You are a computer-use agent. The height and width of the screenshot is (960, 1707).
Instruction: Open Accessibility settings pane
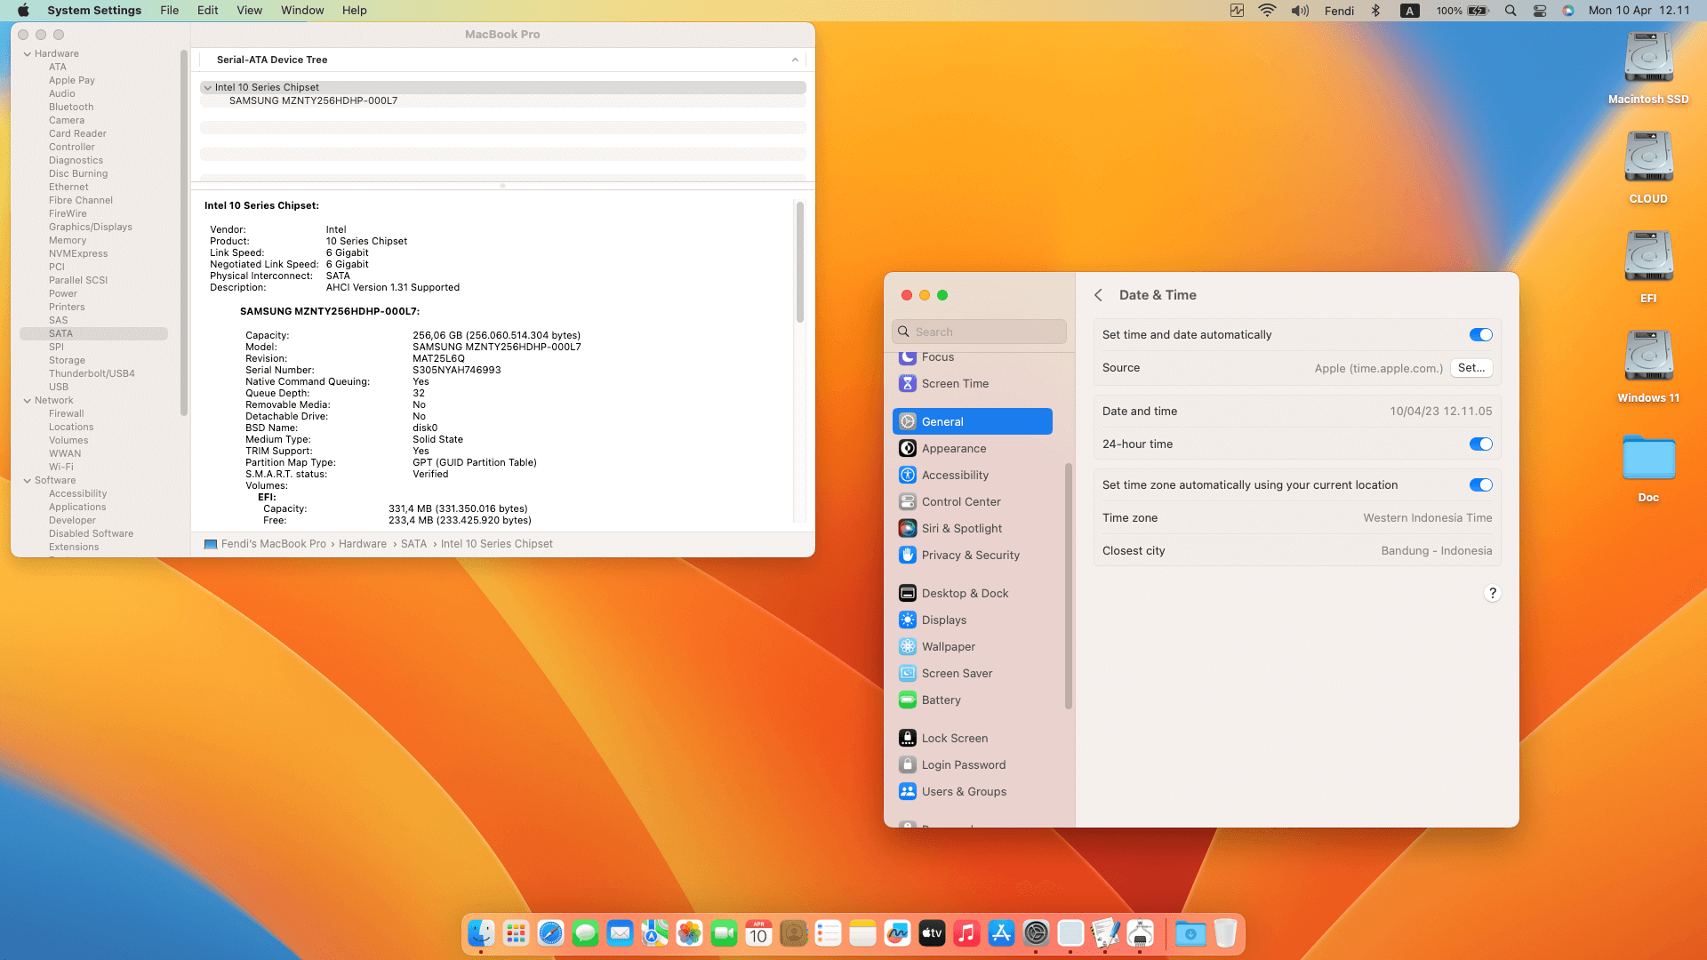click(973, 475)
